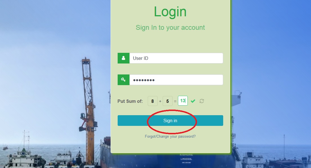Click the KISHORE LIMASSOL ship name text
311x168 pixels.
point(186,157)
